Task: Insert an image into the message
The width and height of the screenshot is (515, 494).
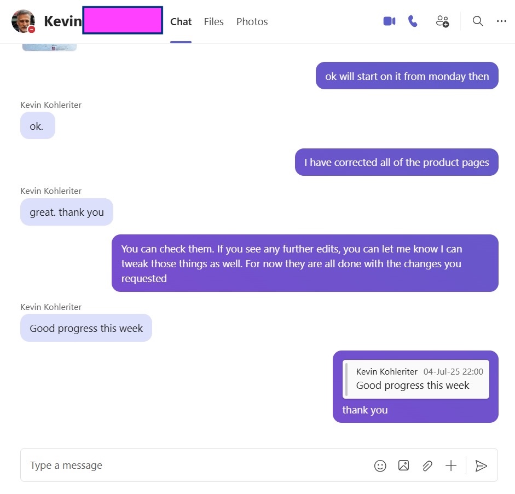Action: 403,466
